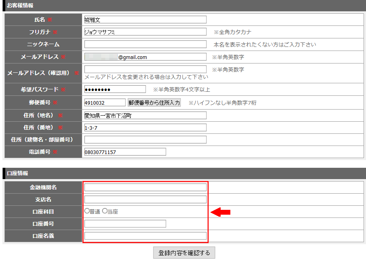The height and width of the screenshot is (264, 366).
Task: Click the 本名を表示されたくない方はご入力下さい note
Action: tap(265, 44)
